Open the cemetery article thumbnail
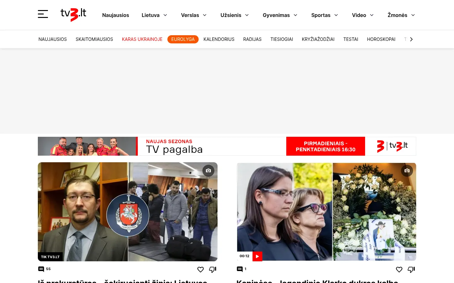Image resolution: width=454 pixels, height=283 pixels. click(326, 212)
